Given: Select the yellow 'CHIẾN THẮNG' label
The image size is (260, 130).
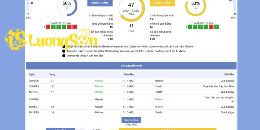Looking at the screenshot, I should (162, 3).
